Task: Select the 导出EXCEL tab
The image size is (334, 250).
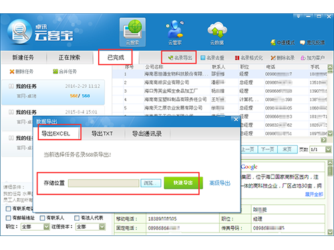Action: click(x=56, y=133)
